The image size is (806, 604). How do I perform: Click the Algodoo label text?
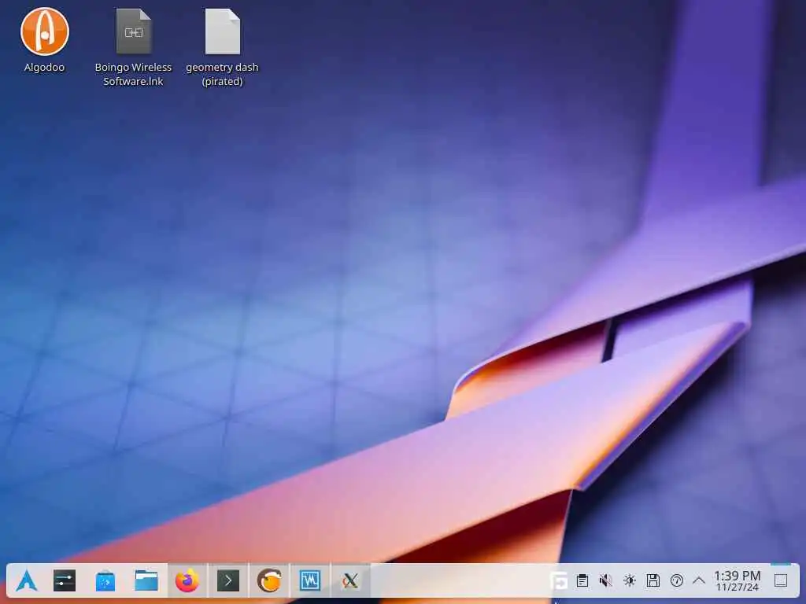point(45,68)
